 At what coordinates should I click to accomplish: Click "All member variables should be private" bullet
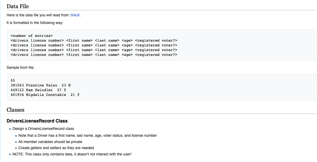click(x=50, y=142)
